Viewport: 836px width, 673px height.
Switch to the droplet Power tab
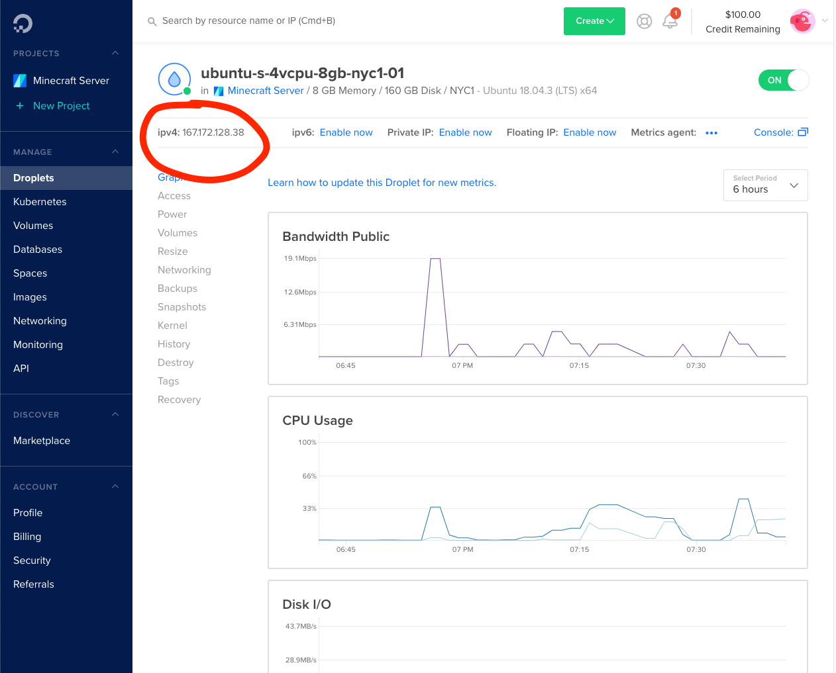click(x=172, y=214)
